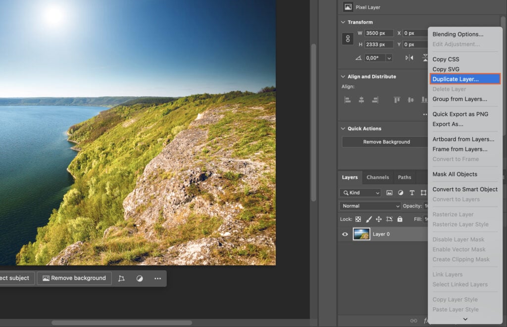
Task: Click the lasso icon in the bottom bar
Action: (121, 278)
